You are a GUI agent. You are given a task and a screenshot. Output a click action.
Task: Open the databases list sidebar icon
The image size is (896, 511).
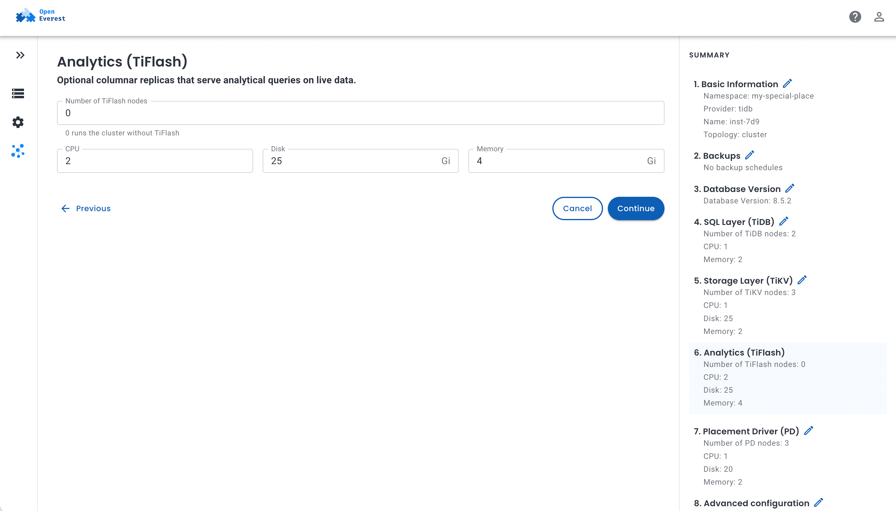[18, 93]
